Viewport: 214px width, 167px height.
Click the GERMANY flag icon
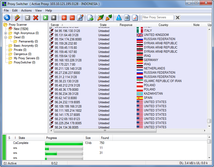pyautogui.click(x=140, y=60)
